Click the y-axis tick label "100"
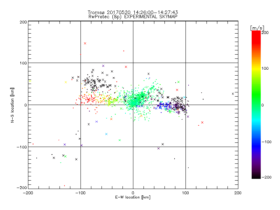 click(x=23, y=63)
